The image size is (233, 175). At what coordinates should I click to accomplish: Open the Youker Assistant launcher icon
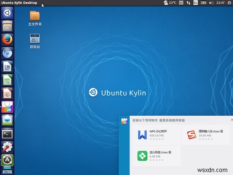pos(7,121)
